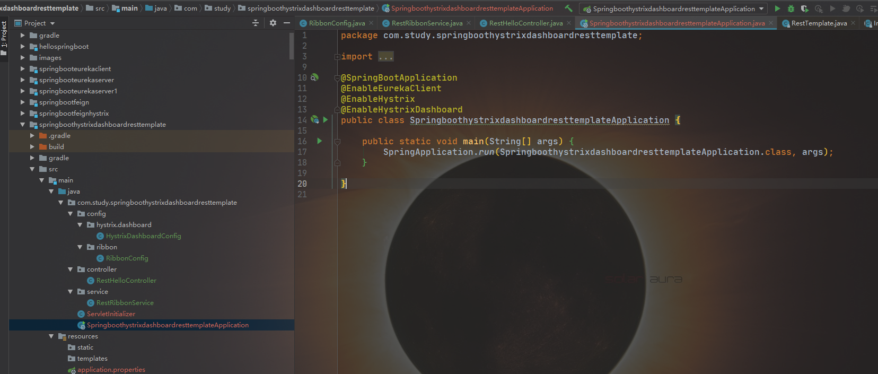878x374 pixels.
Task: Expand springbootfeign module
Action: [22, 102]
